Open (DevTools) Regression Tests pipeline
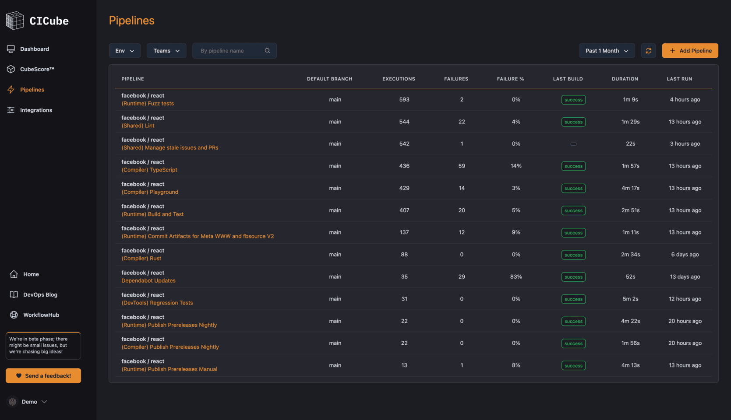 coord(157,303)
